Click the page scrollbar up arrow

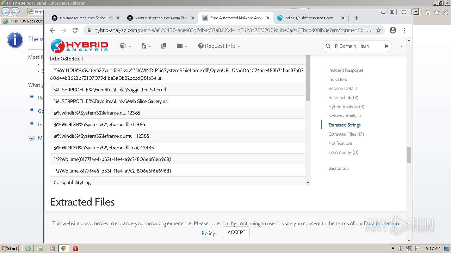click(409, 40)
